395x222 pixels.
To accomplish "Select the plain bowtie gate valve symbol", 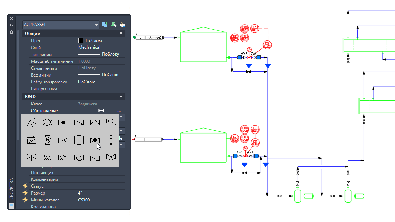I will coord(63,140).
